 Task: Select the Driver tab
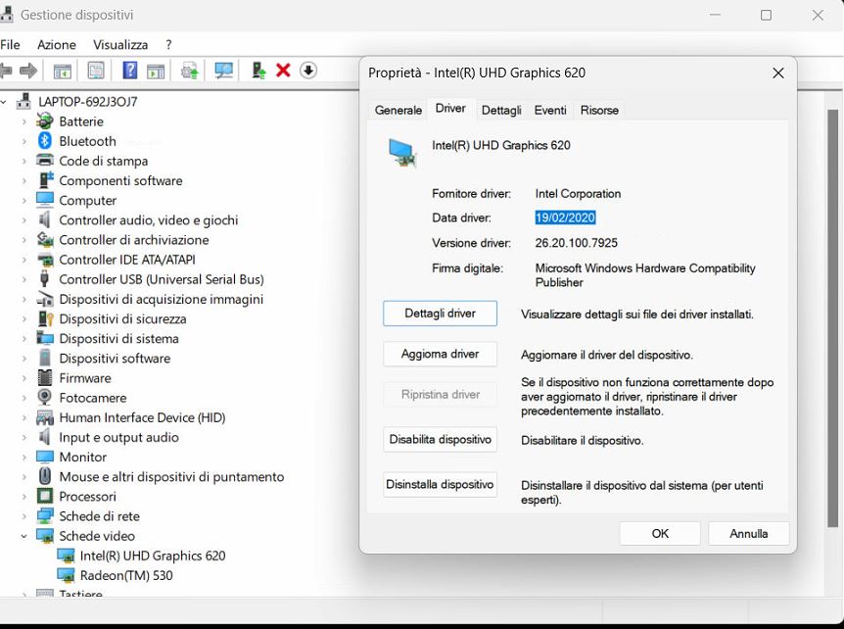(450, 108)
